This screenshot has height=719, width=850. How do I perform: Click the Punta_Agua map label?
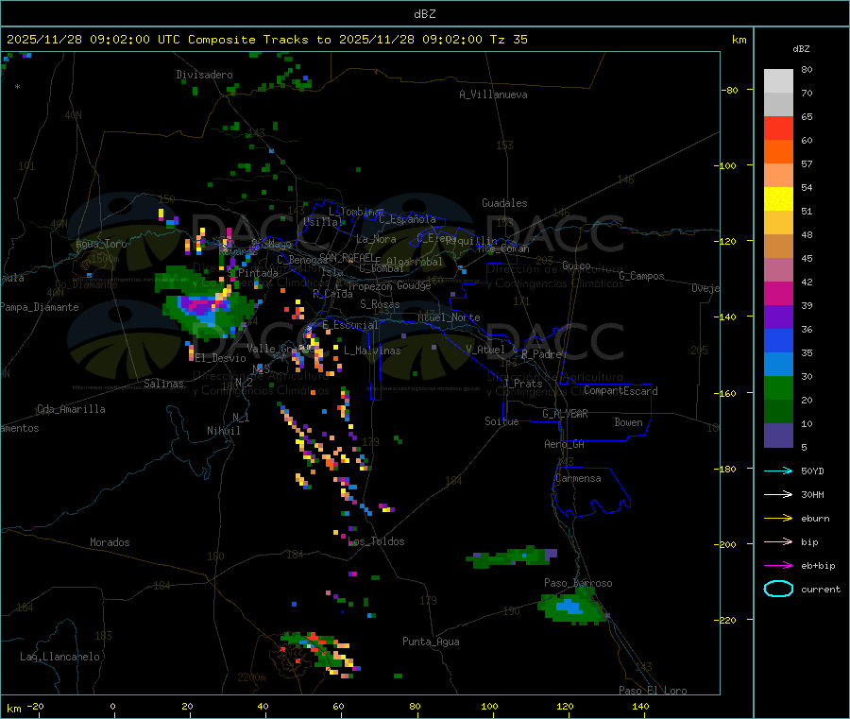coord(431,642)
